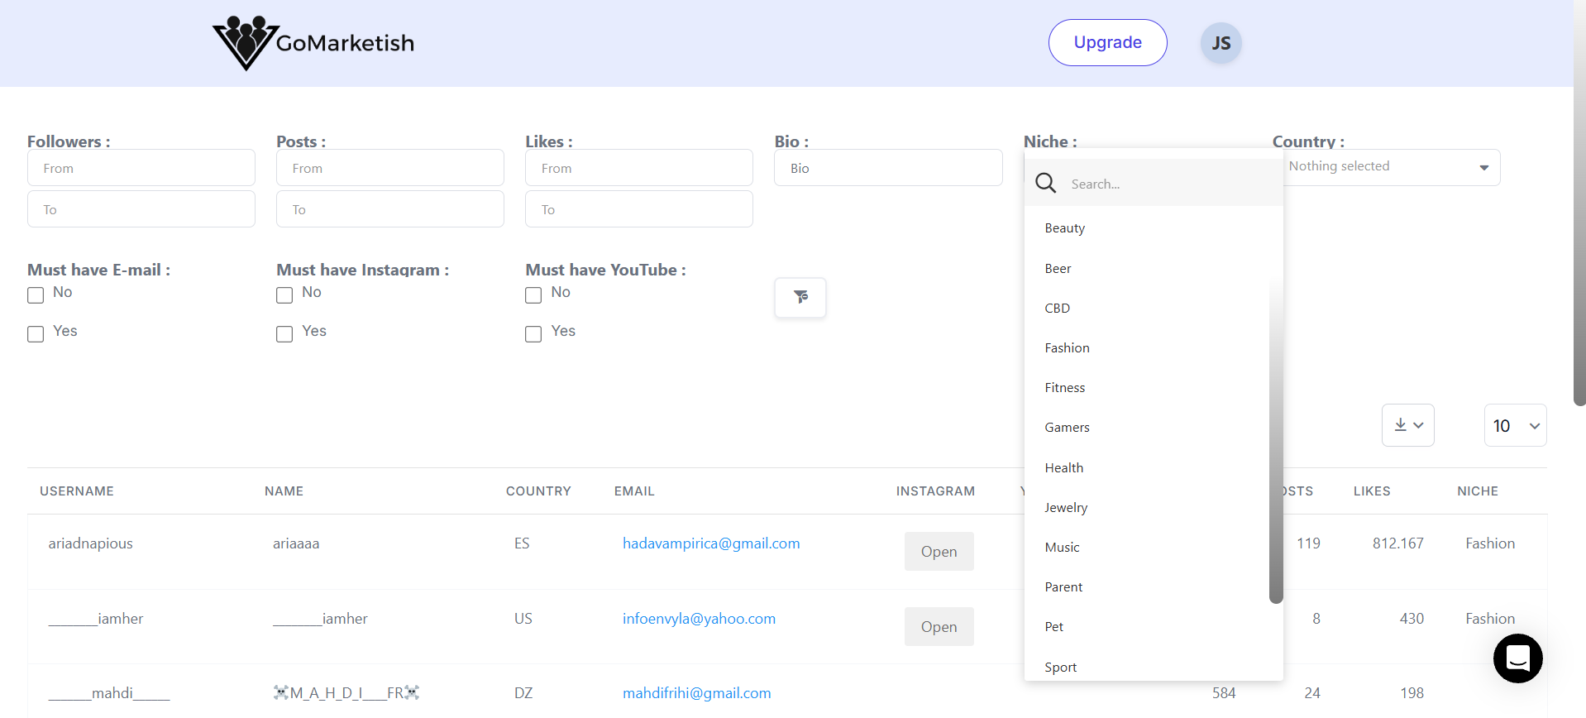The width and height of the screenshot is (1586, 718).
Task: Apply filters with the funnel icon button
Action: (800, 298)
